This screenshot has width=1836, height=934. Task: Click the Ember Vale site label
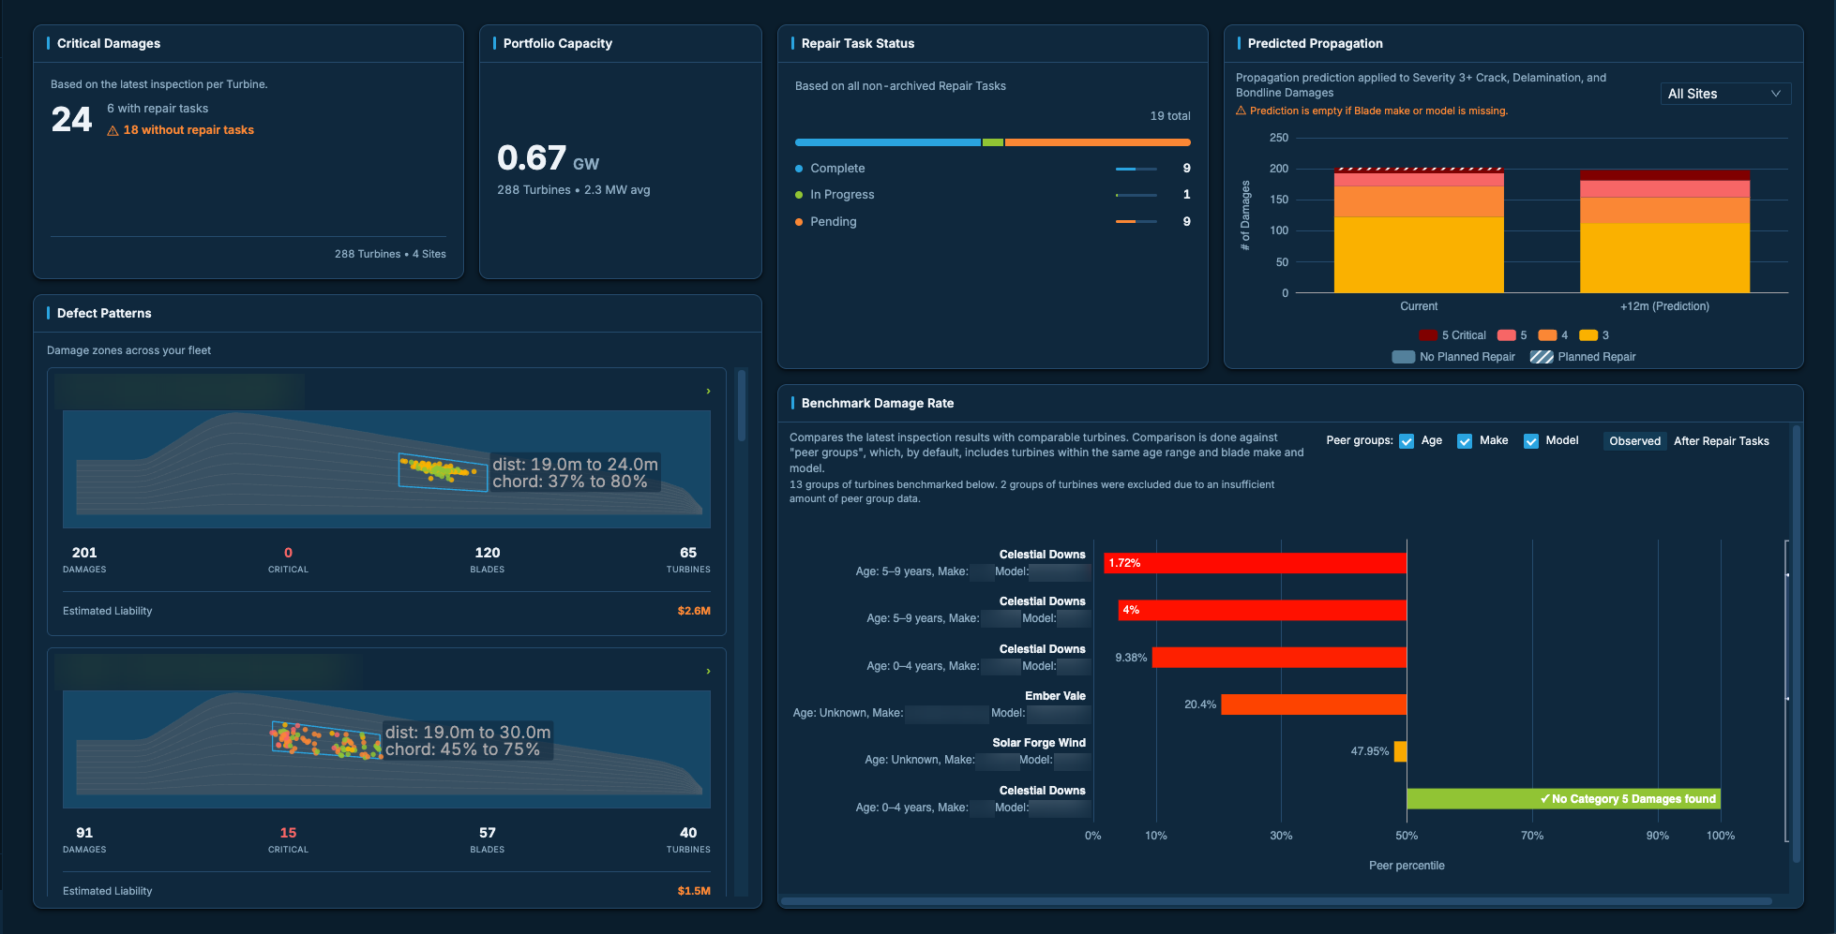coord(1055,696)
